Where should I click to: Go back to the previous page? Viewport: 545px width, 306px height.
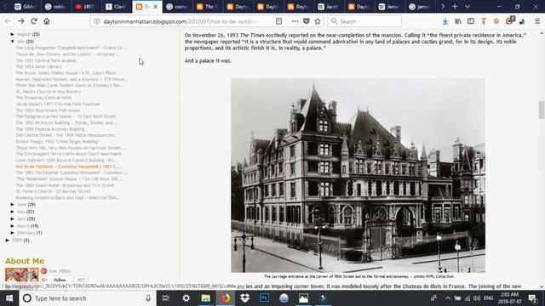(x=8, y=21)
